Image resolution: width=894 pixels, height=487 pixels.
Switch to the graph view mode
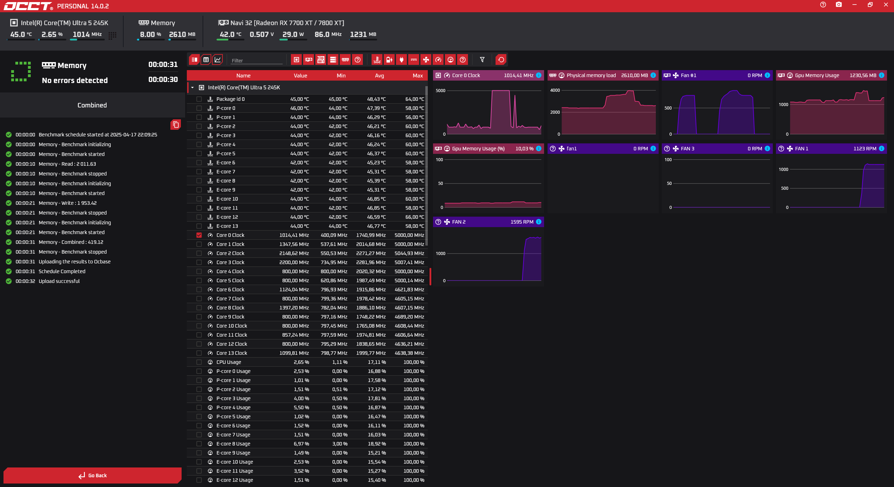[218, 60]
